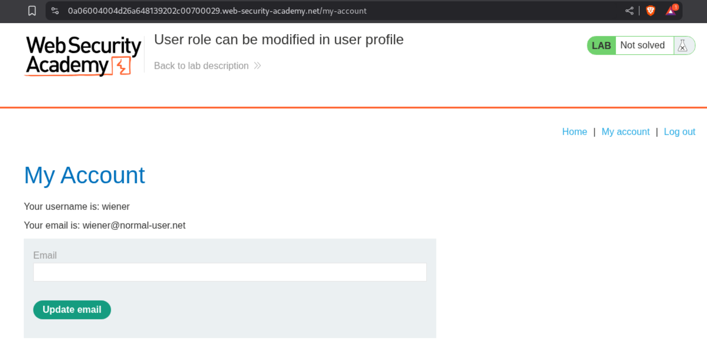Focus the Email input field
This screenshot has height=342, width=707.
[x=230, y=272]
